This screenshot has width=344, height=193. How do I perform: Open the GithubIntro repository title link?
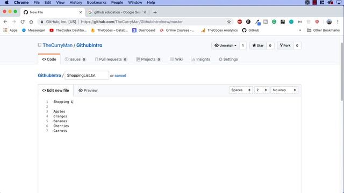coord(89,45)
